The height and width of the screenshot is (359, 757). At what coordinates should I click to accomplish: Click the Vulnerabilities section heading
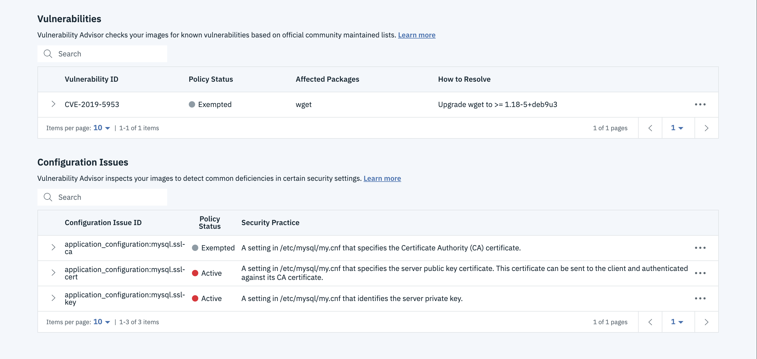coord(69,19)
